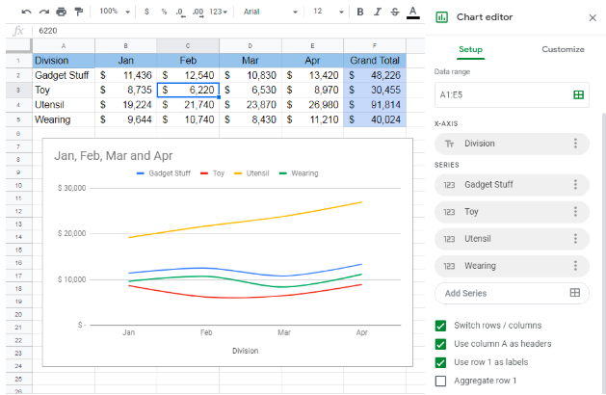Uncheck Use row 1 as labels
The image size is (606, 395).
click(440, 362)
